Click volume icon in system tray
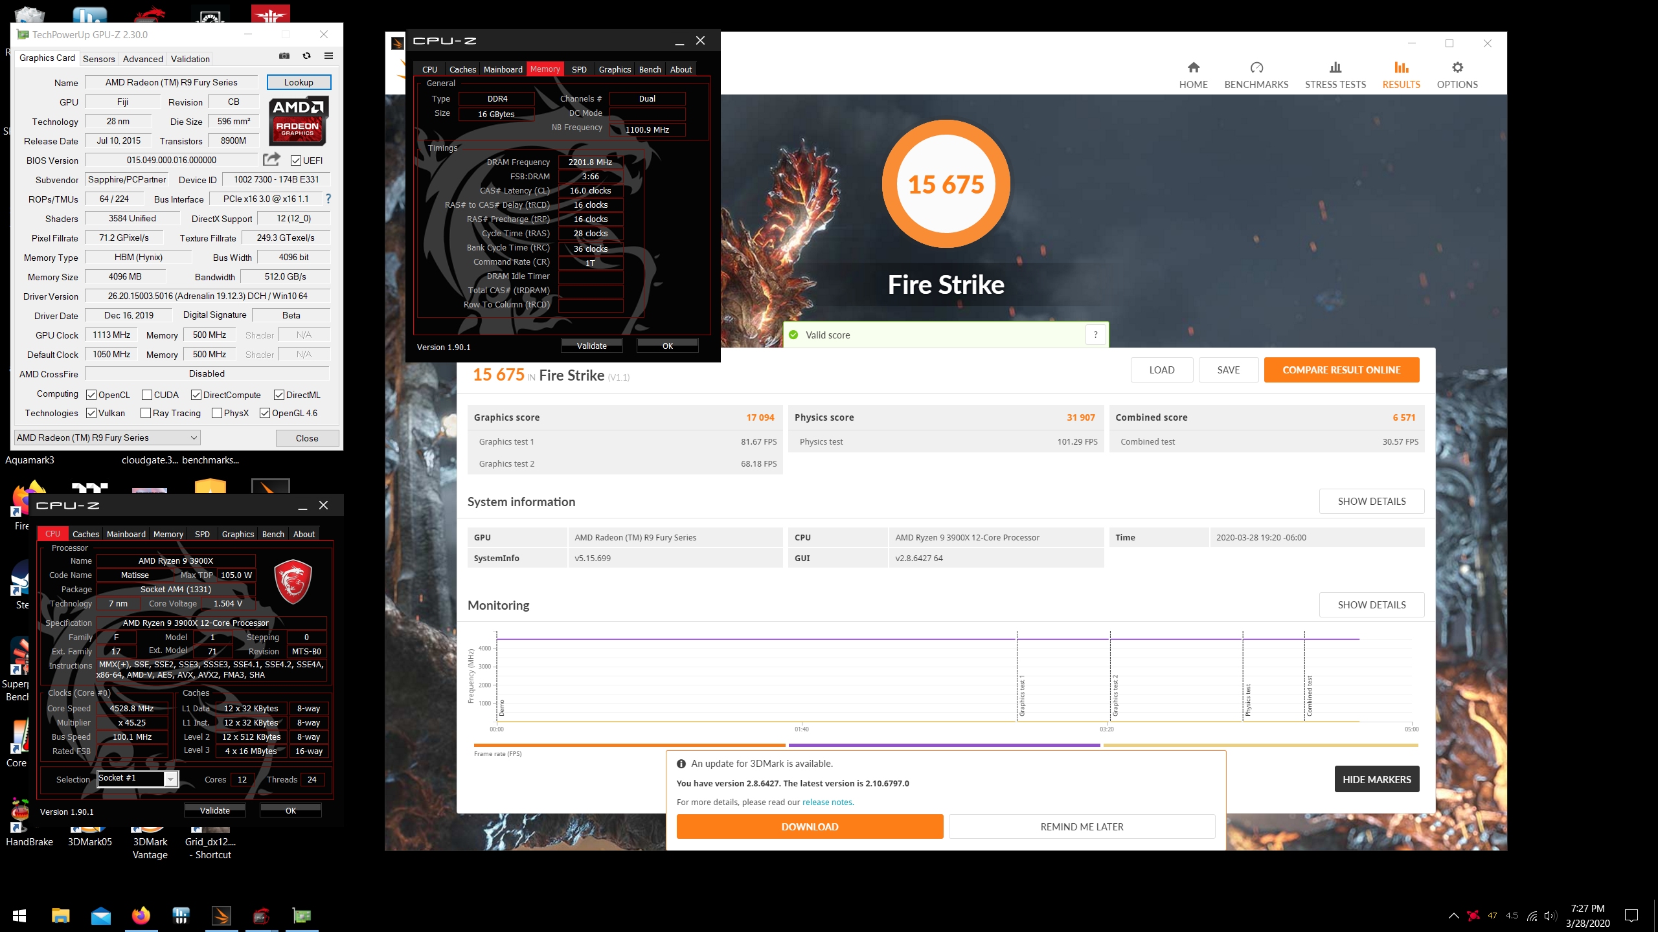The width and height of the screenshot is (1658, 932). [1550, 916]
